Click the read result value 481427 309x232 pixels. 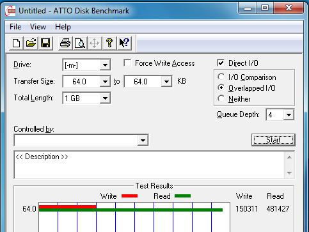(278, 209)
